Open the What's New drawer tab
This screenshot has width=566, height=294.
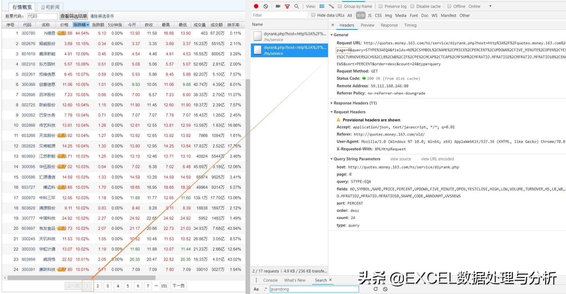pos(295,280)
